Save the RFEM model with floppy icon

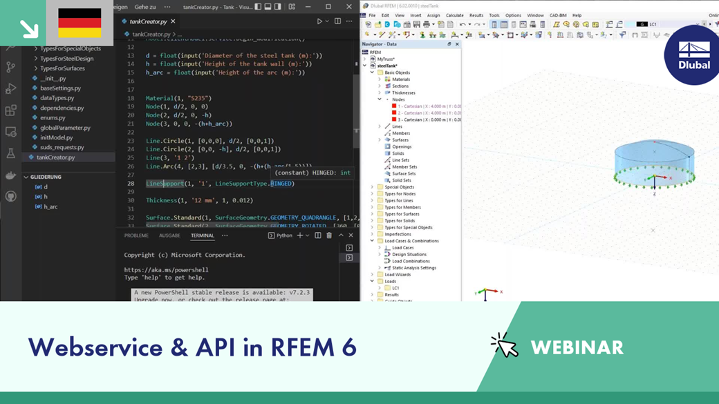pos(416,24)
